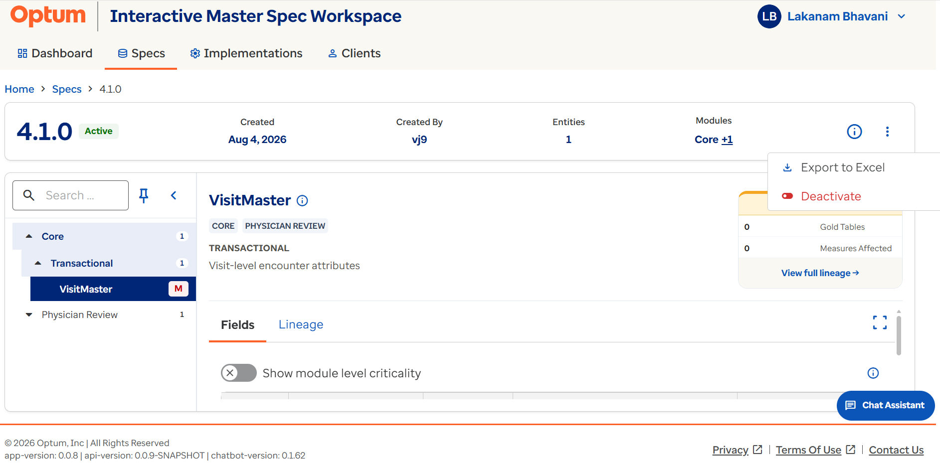This screenshot has width=940, height=465.
Task: Collapse the Core tree node
Action: [29, 236]
